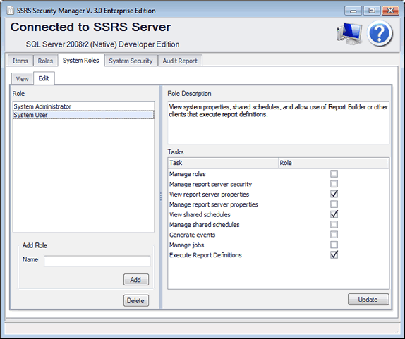Click the Task column header
The height and width of the screenshot is (339, 405).
tap(223, 163)
